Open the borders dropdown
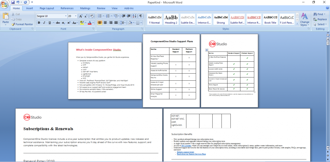The width and height of the screenshot is (330, 162). [x=141, y=23]
